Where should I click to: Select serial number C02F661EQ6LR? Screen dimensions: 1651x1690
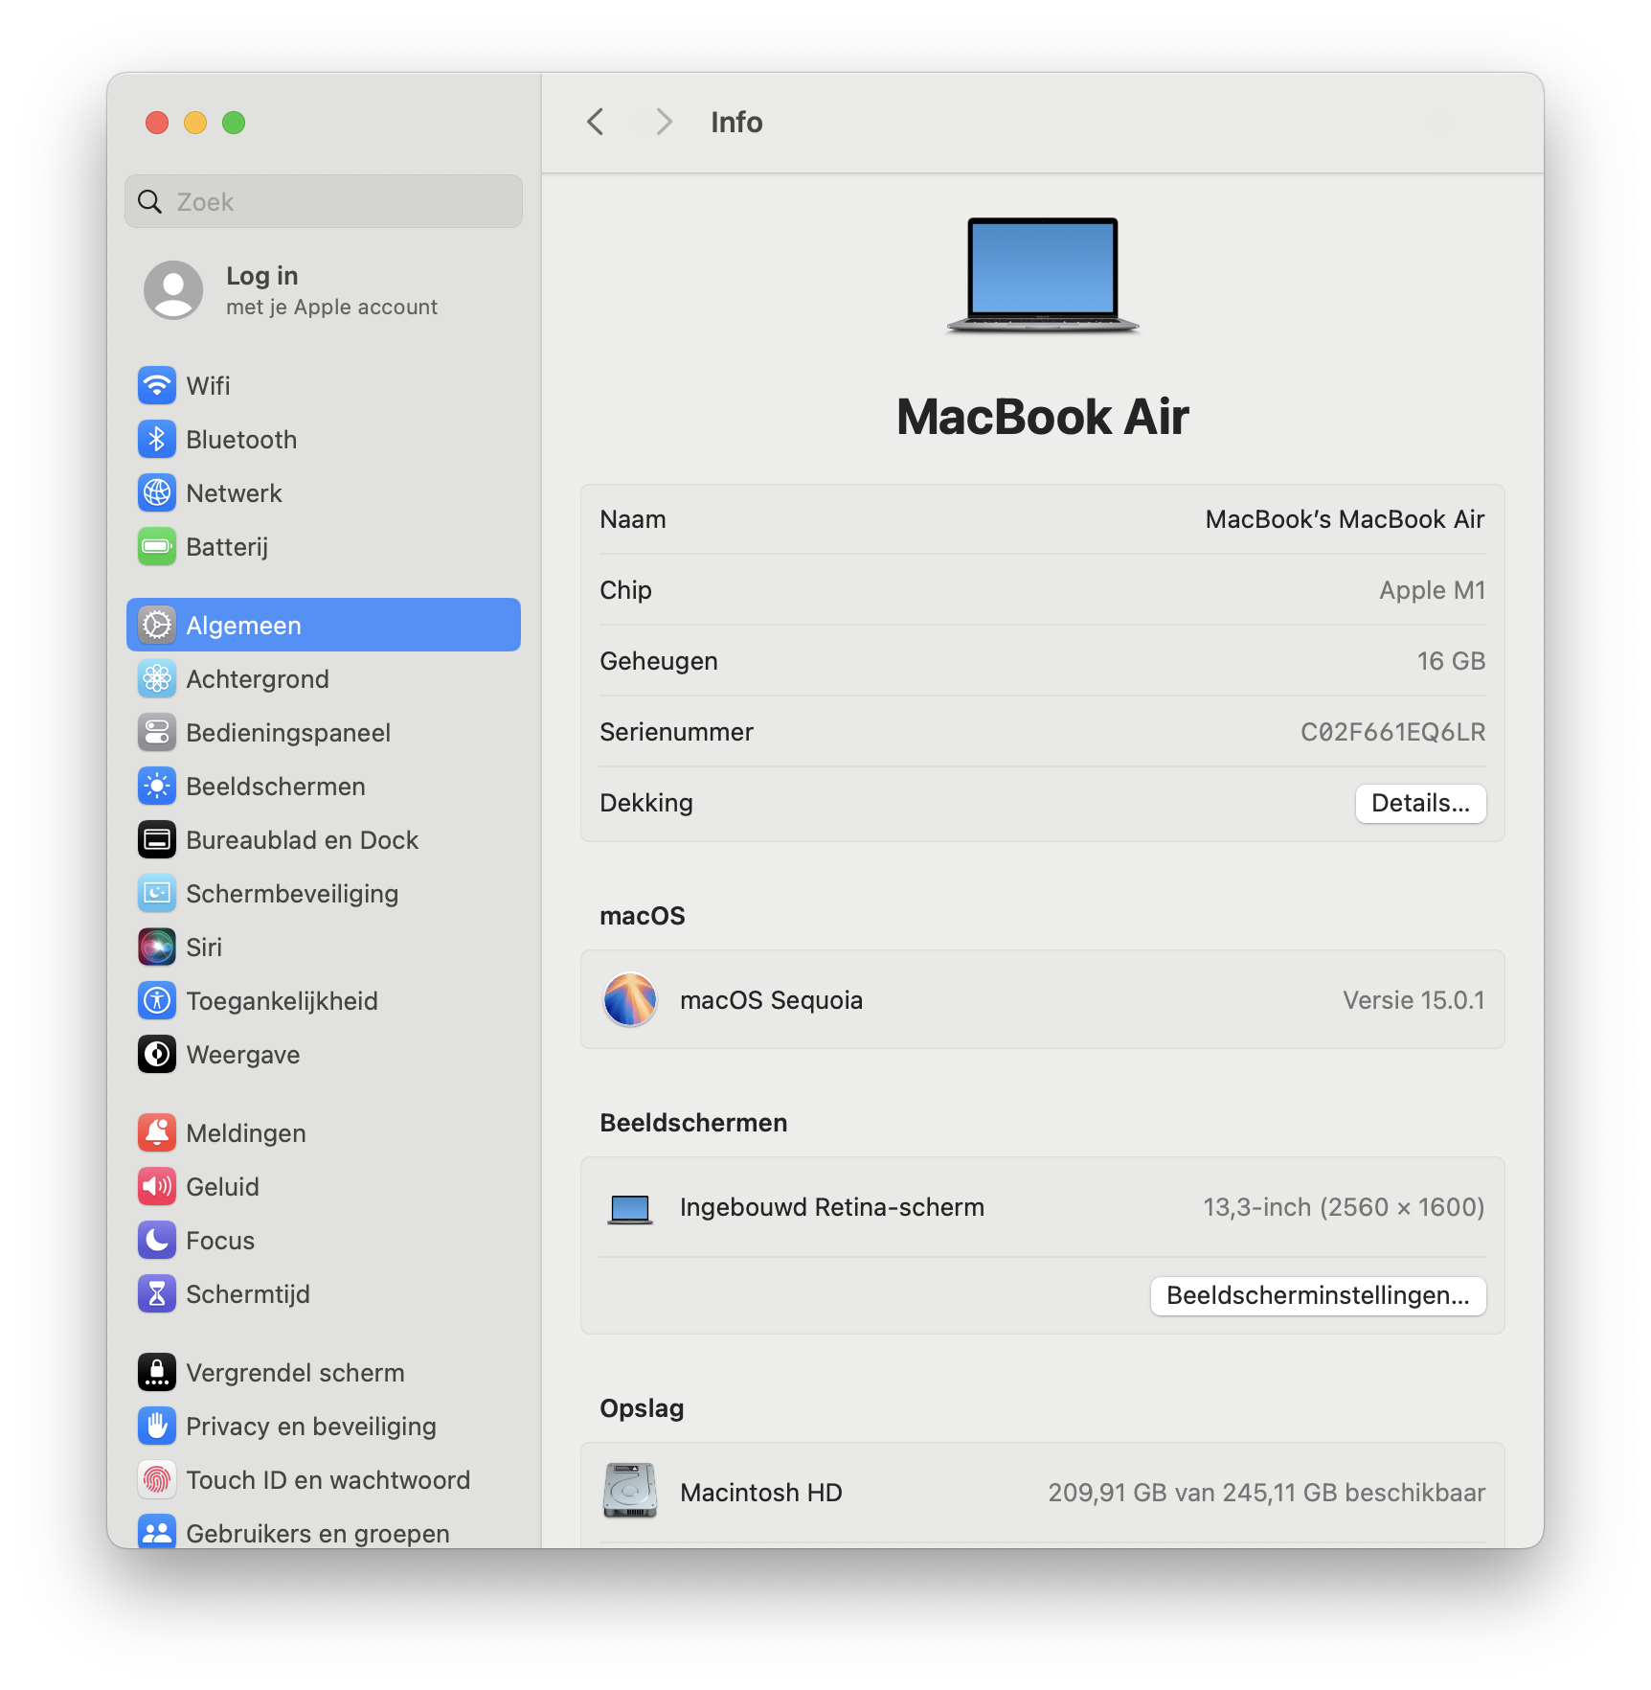[x=1392, y=733]
